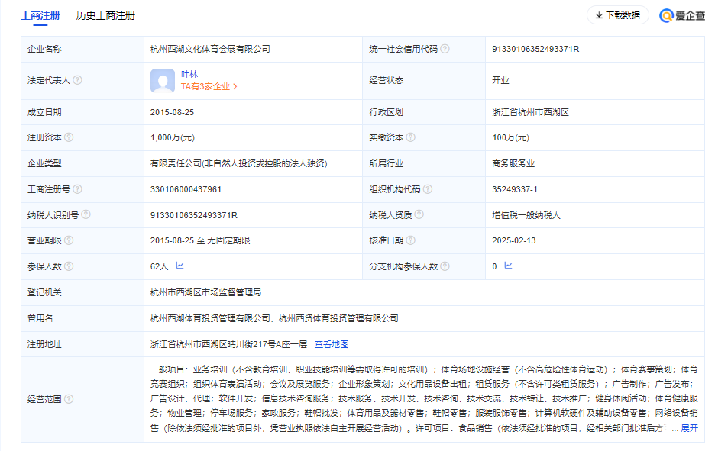Viewport: 715px width, 451px height.
Task: Click 查看地图 link for registered address
Action: pyautogui.click(x=332, y=344)
